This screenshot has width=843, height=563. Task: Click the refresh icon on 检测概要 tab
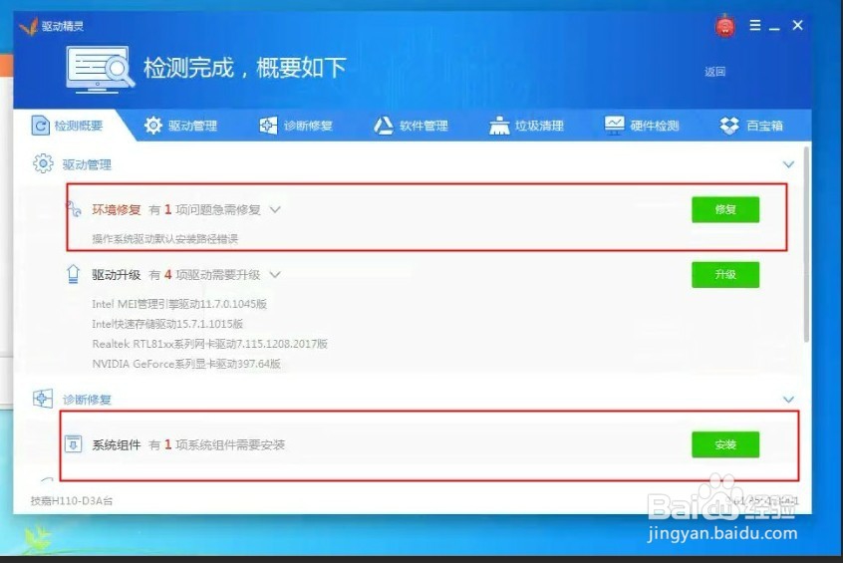point(41,126)
